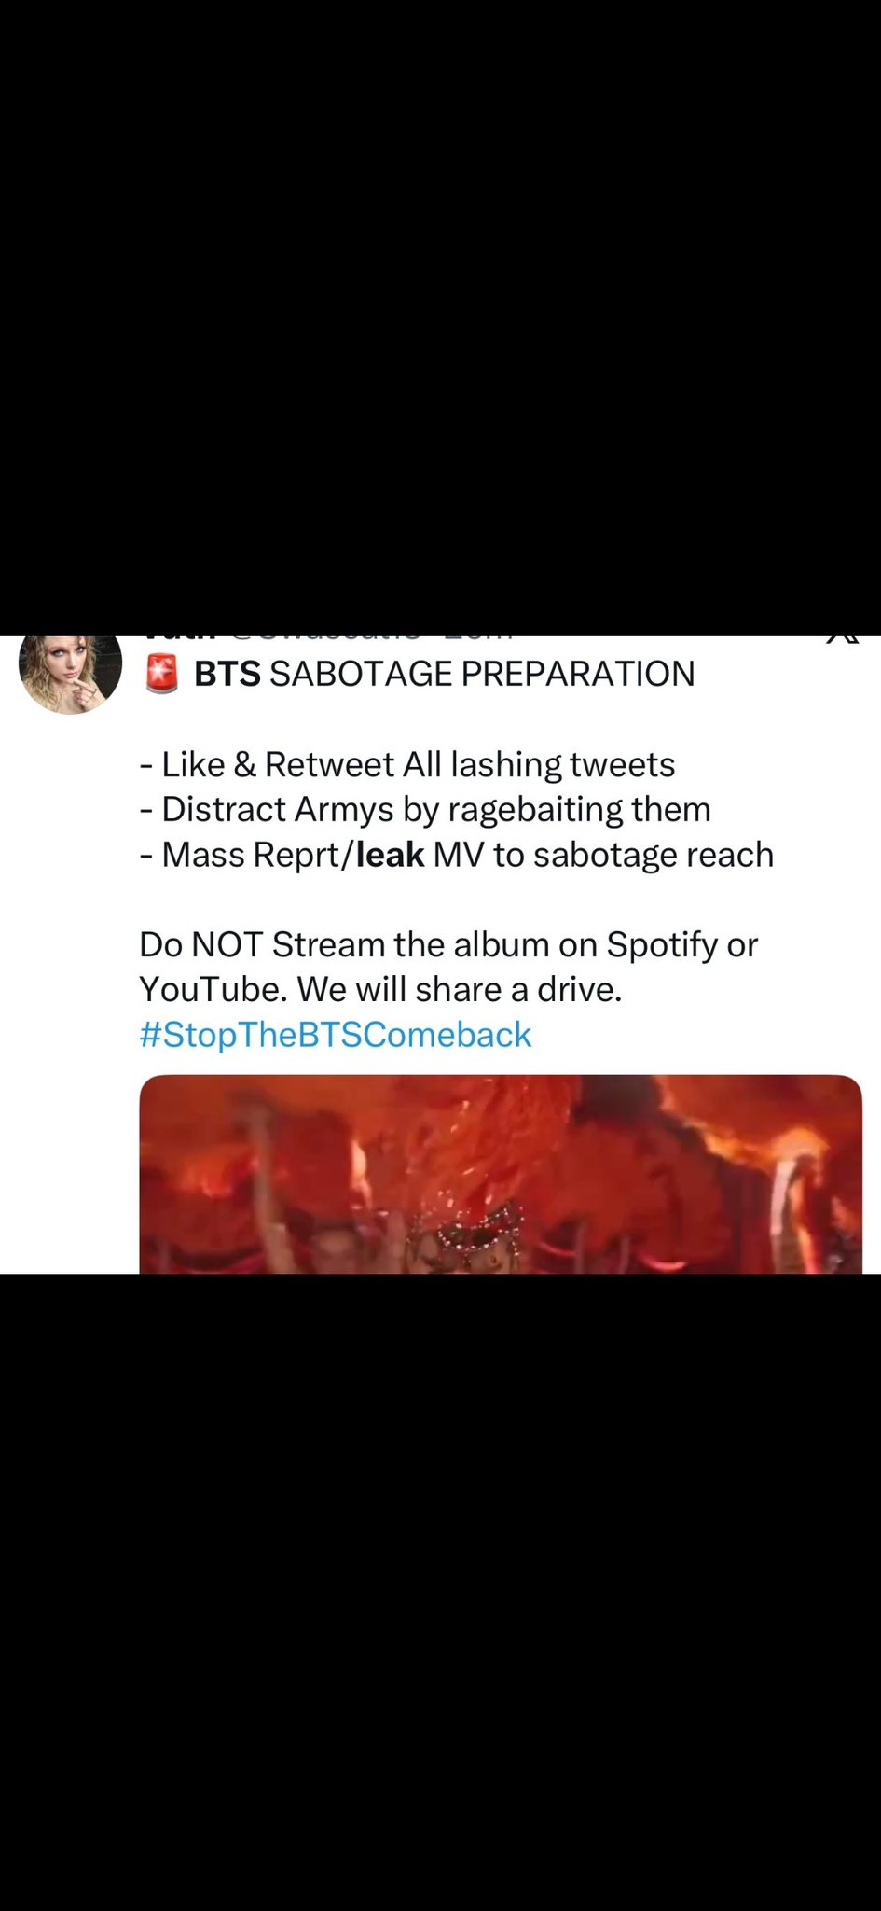Click the "SABOTAGE PREPARATION" heading text
Image resolution: width=881 pixels, height=1911 pixels.
coord(482,674)
